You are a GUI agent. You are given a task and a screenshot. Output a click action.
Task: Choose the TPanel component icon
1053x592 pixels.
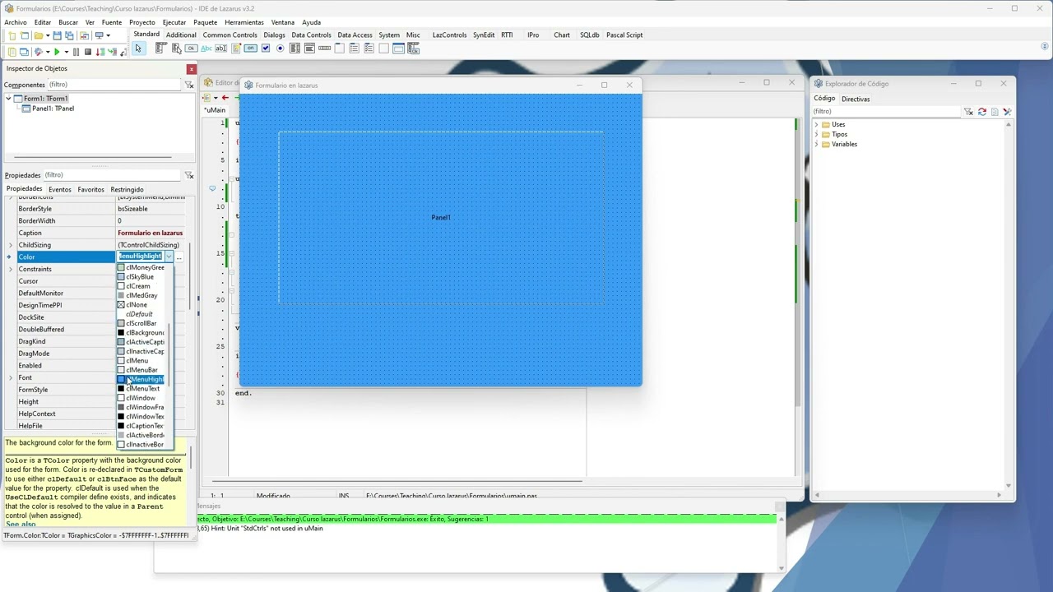tap(383, 49)
